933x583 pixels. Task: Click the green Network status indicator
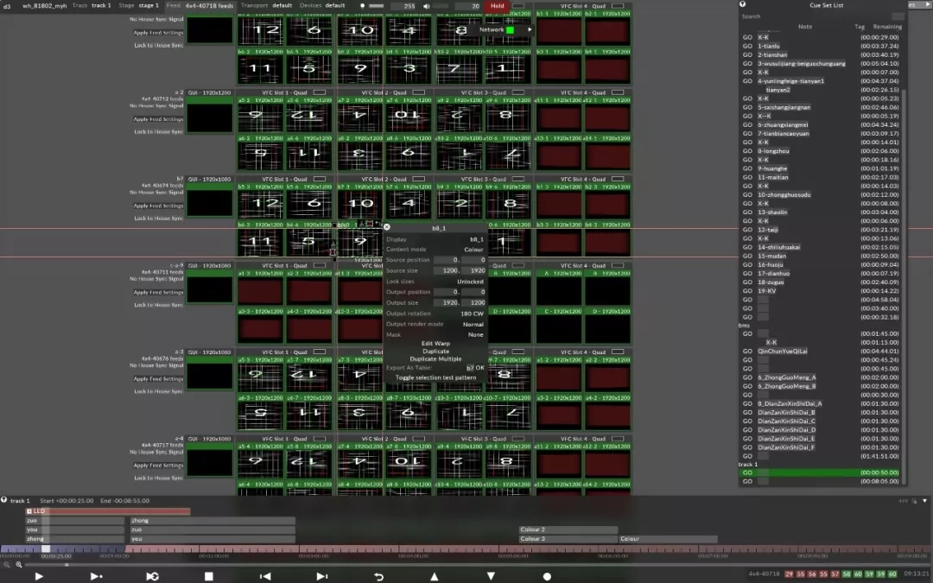510,29
